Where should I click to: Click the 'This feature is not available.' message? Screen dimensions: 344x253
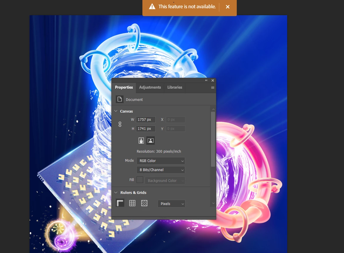tap(187, 6)
